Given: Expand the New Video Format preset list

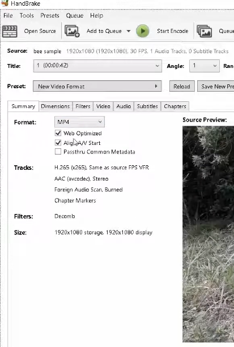Looking at the screenshot, I should [x=97, y=86].
